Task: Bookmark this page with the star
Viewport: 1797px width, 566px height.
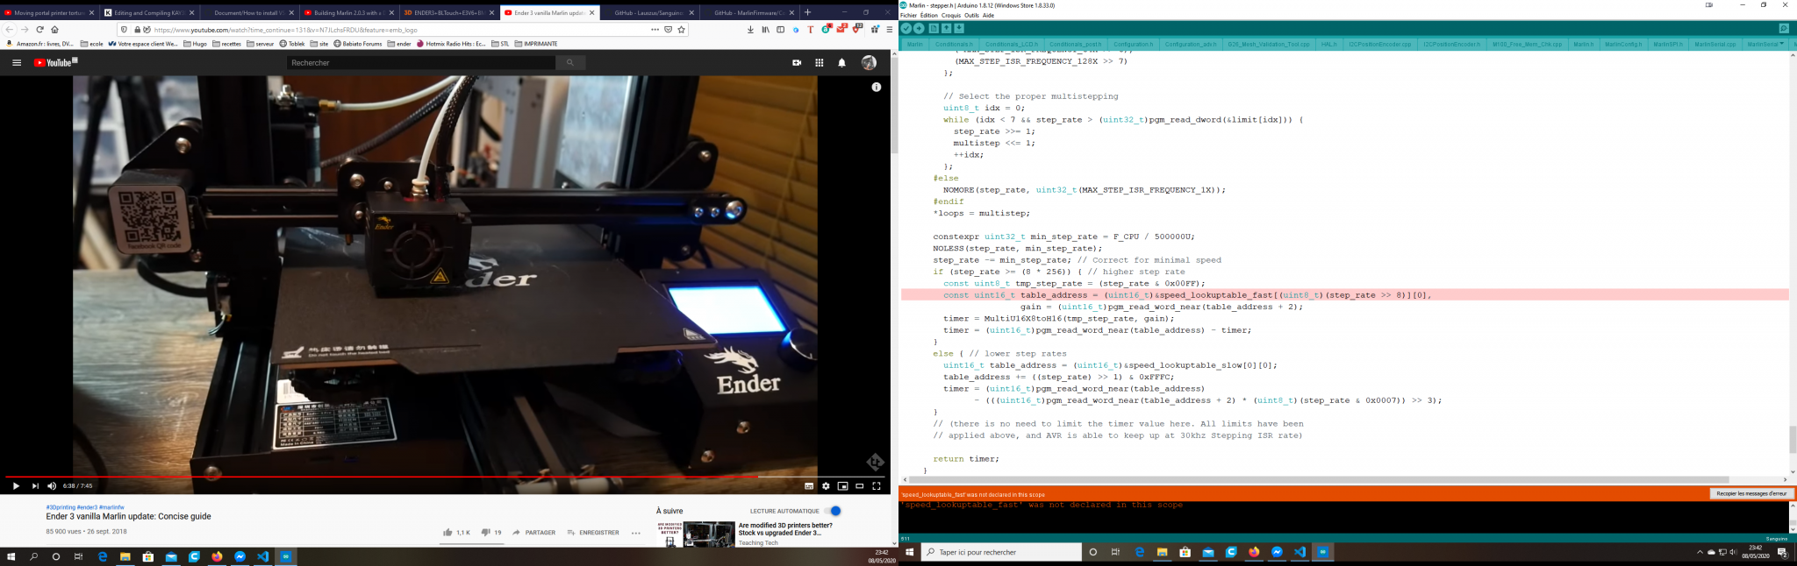Action: pos(682,30)
